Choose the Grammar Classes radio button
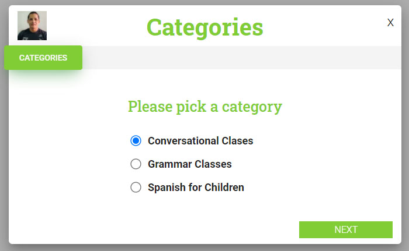Viewport: 409px width, 251px height. (x=136, y=164)
